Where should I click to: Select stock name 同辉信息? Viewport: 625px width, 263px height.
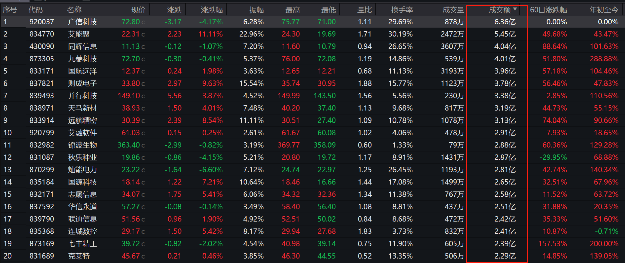82,46
